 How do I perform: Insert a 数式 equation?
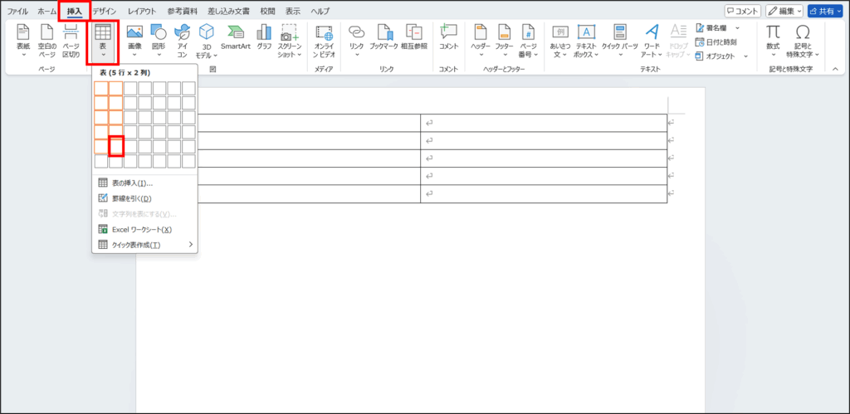pyautogui.click(x=773, y=41)
